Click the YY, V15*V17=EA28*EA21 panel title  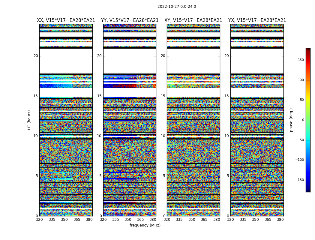point(130,20)
